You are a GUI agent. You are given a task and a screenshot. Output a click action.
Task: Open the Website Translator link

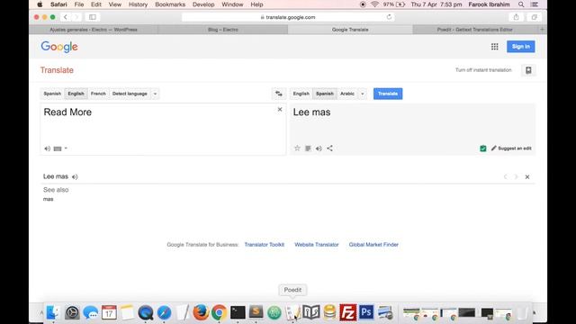[x=317, y=245]
